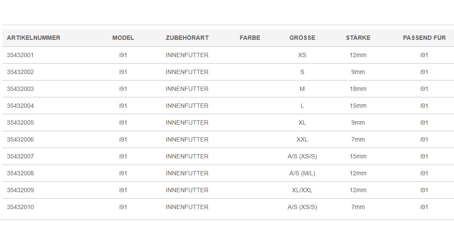Select article number 35432007
454x245 pixels.
point(20,156)
